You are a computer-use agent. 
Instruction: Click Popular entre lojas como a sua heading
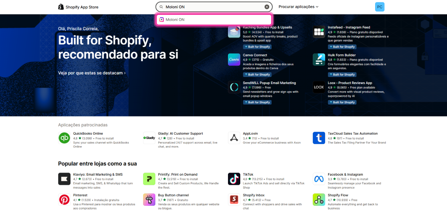pyautogui.click(x=98, y=164)
